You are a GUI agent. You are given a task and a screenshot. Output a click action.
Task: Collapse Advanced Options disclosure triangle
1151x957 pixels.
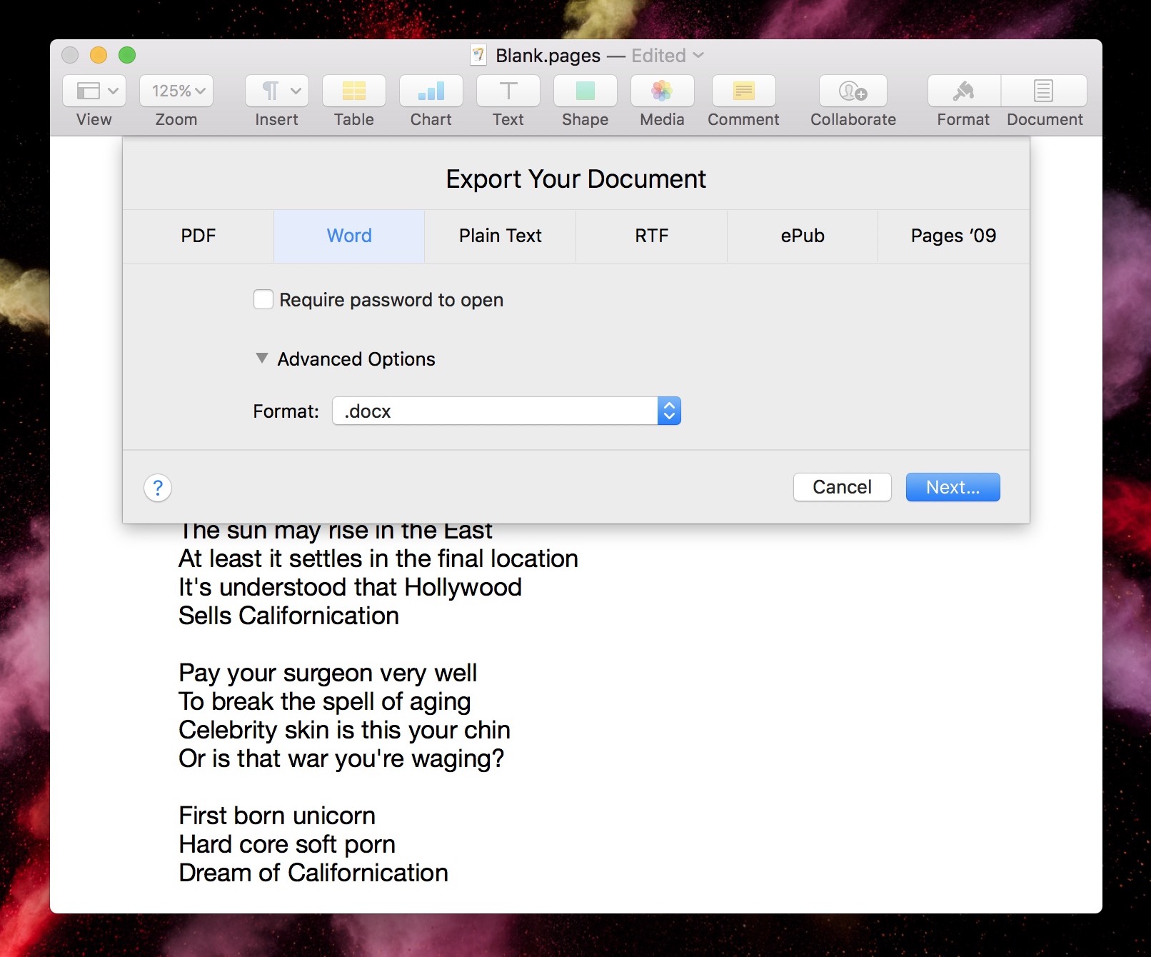click(262, 358)
